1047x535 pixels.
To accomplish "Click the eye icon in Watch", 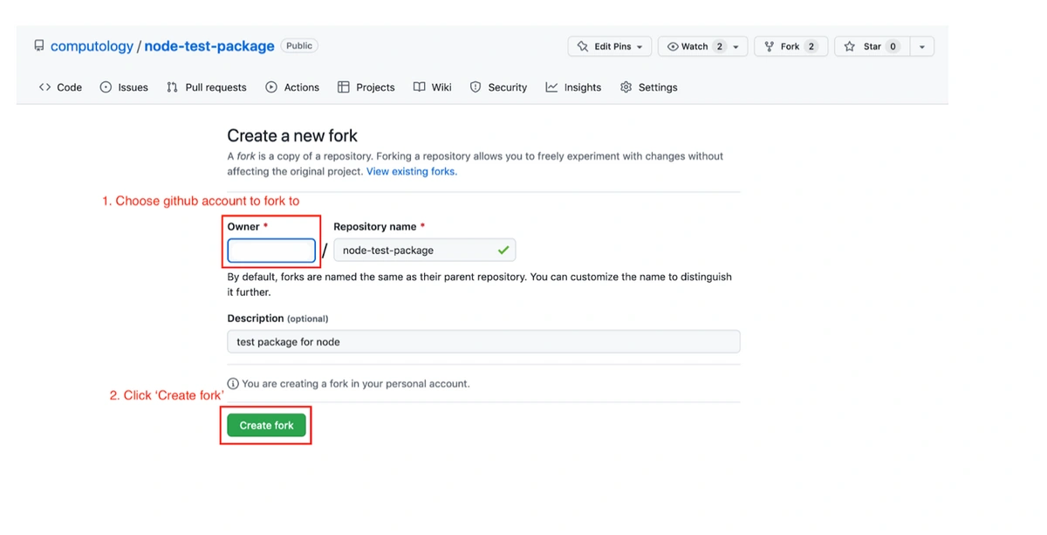I will [673, 46].
